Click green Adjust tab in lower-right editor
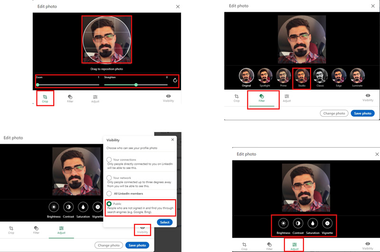 click(x=294, y=246)
